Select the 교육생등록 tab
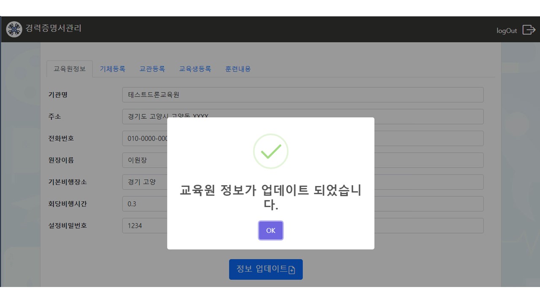This screenshot has height=303, width=540. click(195, 69)
